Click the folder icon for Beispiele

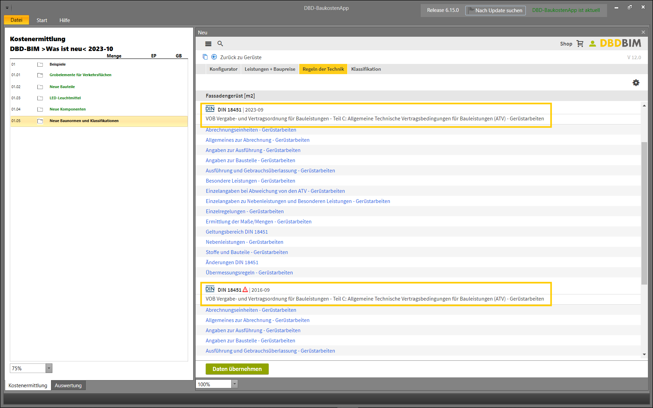tap(40, 64)
